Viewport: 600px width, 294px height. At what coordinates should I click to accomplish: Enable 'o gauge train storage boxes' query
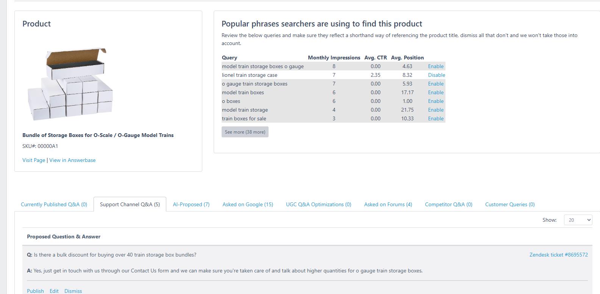(x=436, y=84)
